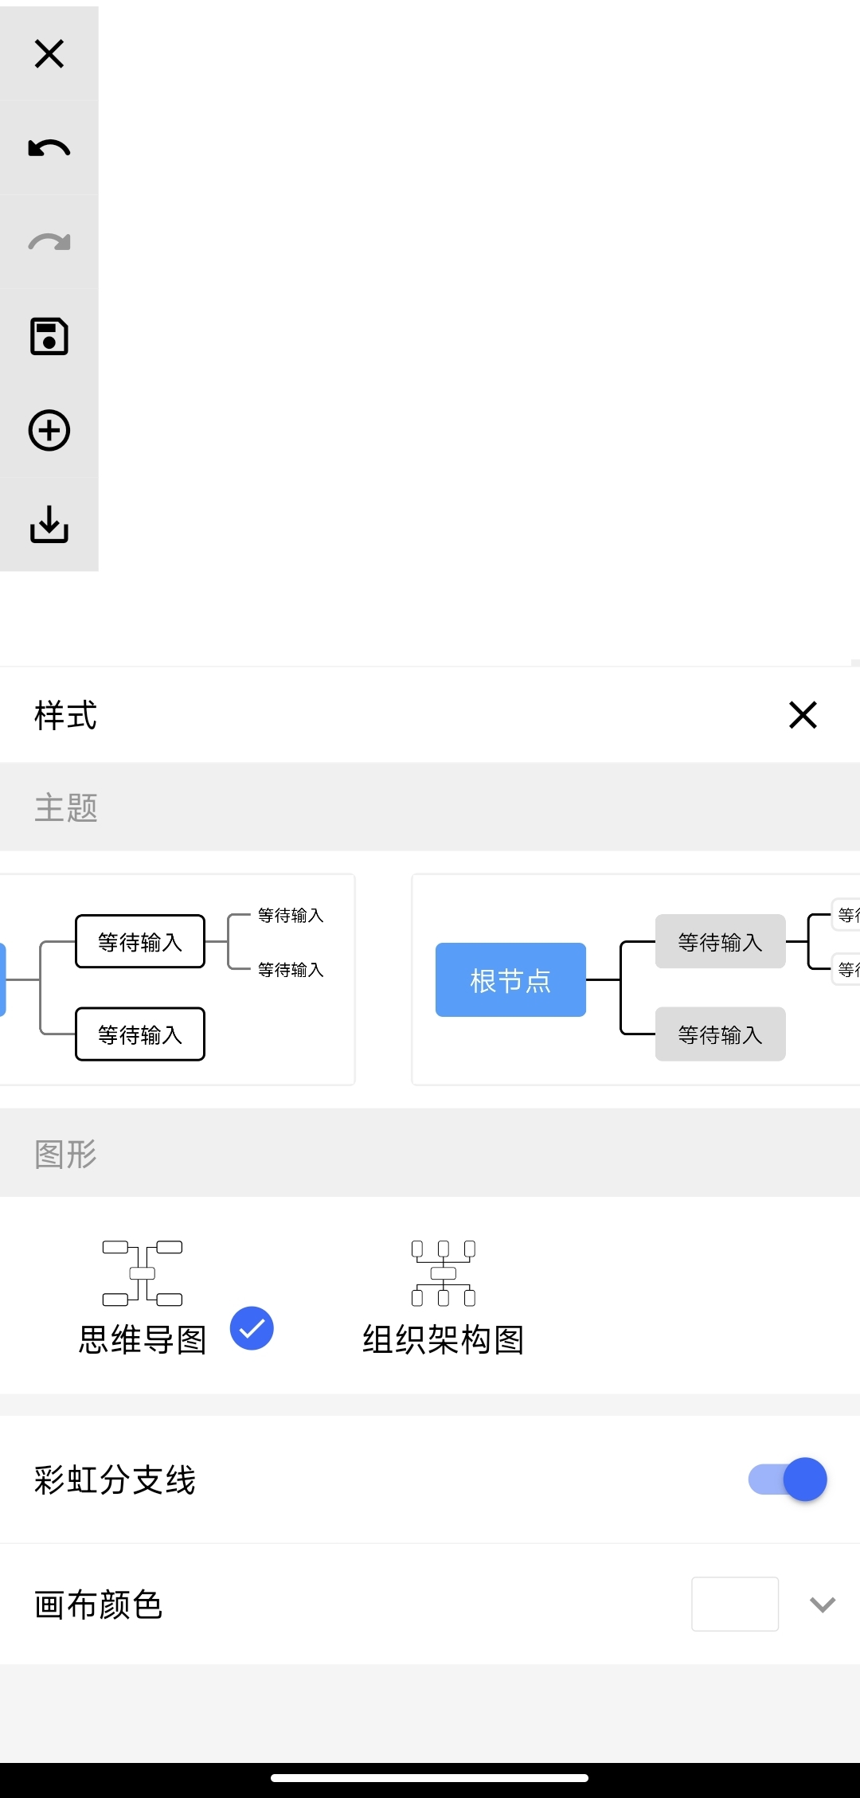Click the 画布颜色 label
860x1798 pixels.
click(99, 1605)
